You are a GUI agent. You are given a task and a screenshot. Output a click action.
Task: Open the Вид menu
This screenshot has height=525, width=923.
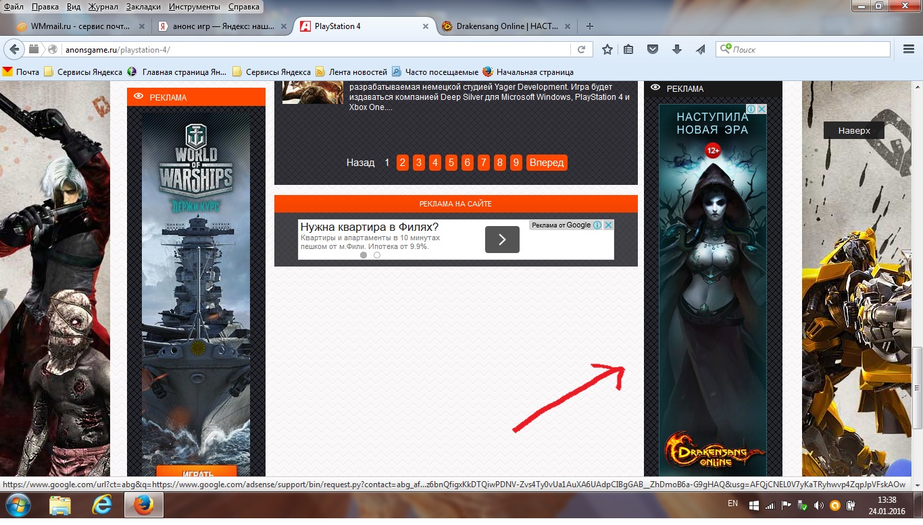(x=74, y=7)
